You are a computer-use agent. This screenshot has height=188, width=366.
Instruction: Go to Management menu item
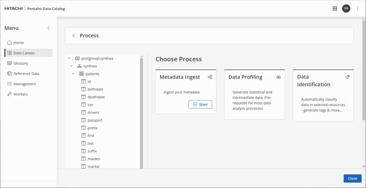24,84
